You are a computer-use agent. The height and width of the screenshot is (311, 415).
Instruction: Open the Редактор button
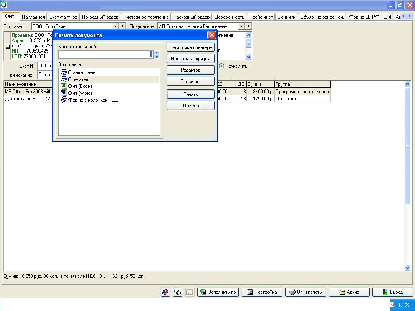190,70
